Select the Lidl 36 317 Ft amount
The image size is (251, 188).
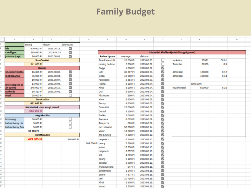tap(126, 72)
